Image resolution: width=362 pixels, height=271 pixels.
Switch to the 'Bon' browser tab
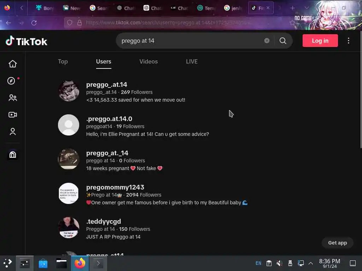(45, 8)
